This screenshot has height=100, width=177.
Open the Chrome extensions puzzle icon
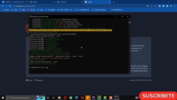tap(163, 6)
